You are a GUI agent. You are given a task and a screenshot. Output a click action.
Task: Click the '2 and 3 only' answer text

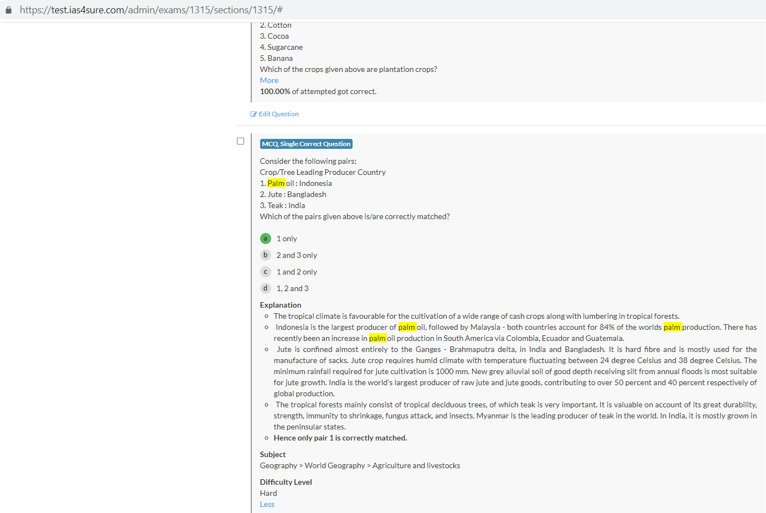[297, 255]
